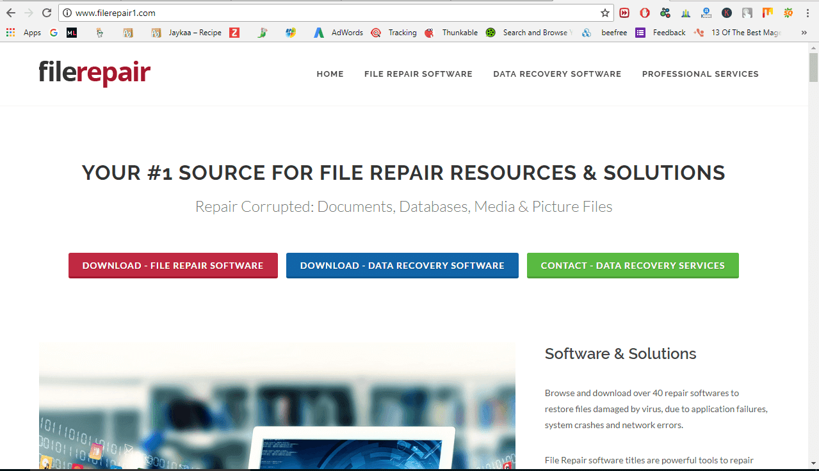Bookmark this page with the star icon

click(x=605, y=13)
